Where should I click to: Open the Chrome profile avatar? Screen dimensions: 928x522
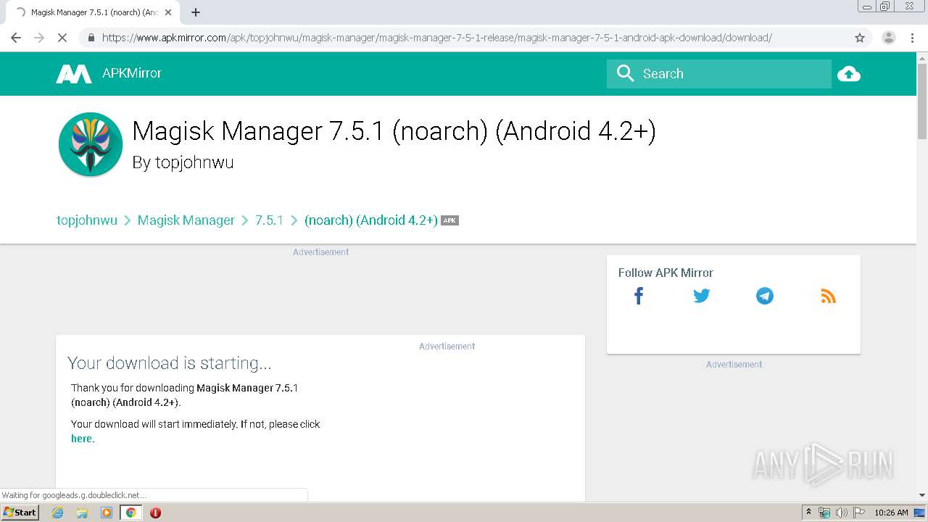pyautogui.click(x=889, y=38)
